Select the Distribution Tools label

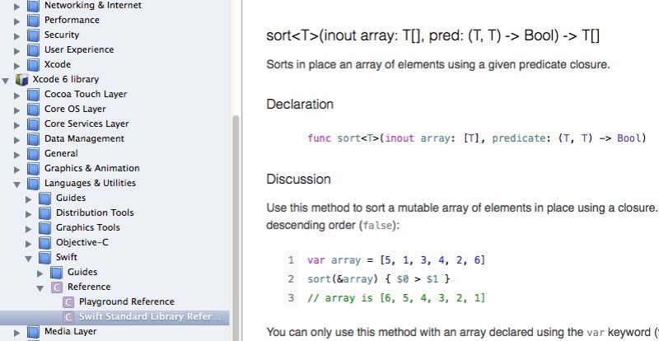(x=95, y=213)
